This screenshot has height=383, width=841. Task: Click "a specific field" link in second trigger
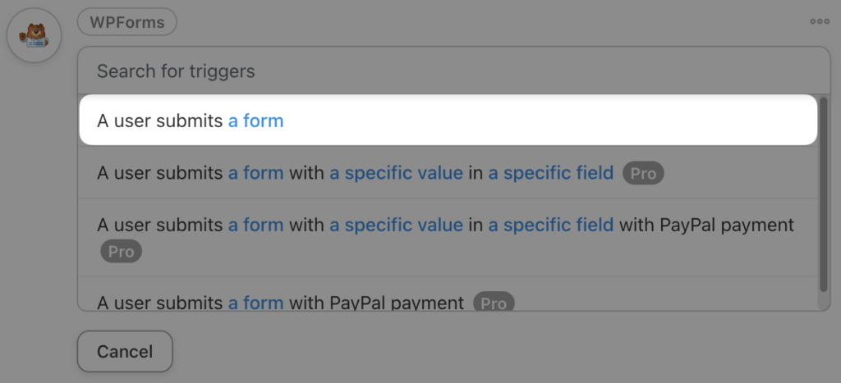[x=550, y=173]
